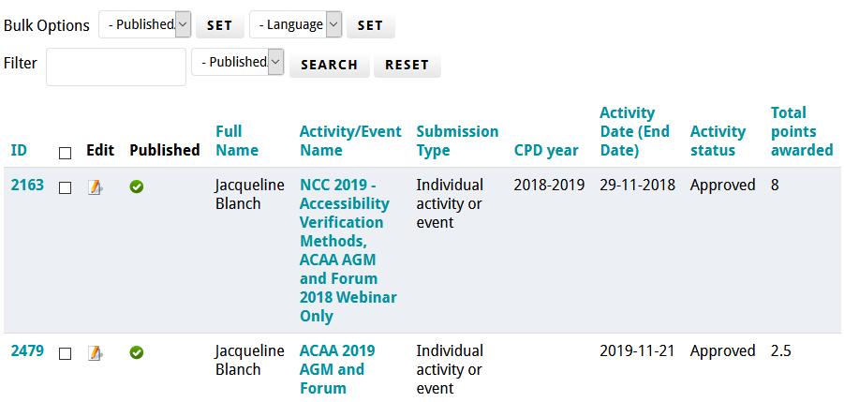The image size is (844, 402).
Task: Open record ID 2479 link
Action: click(x=27, y=350)
